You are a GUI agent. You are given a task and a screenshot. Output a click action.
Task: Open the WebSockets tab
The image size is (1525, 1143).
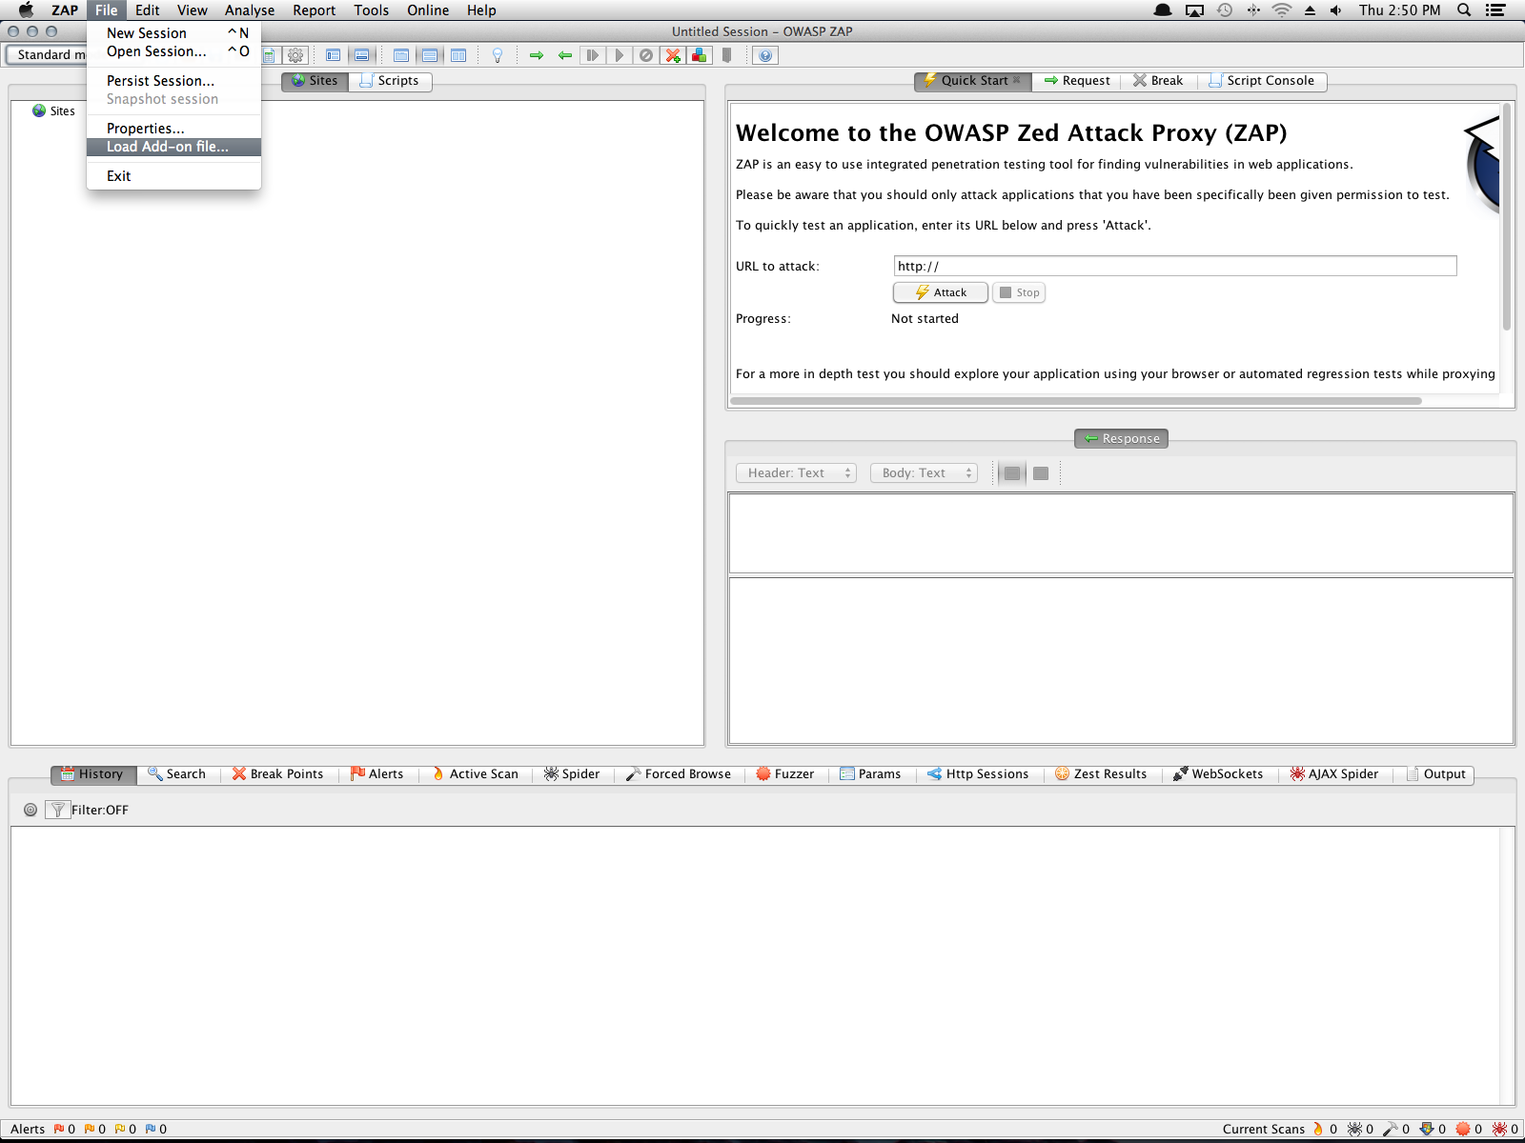point(1218,774)
